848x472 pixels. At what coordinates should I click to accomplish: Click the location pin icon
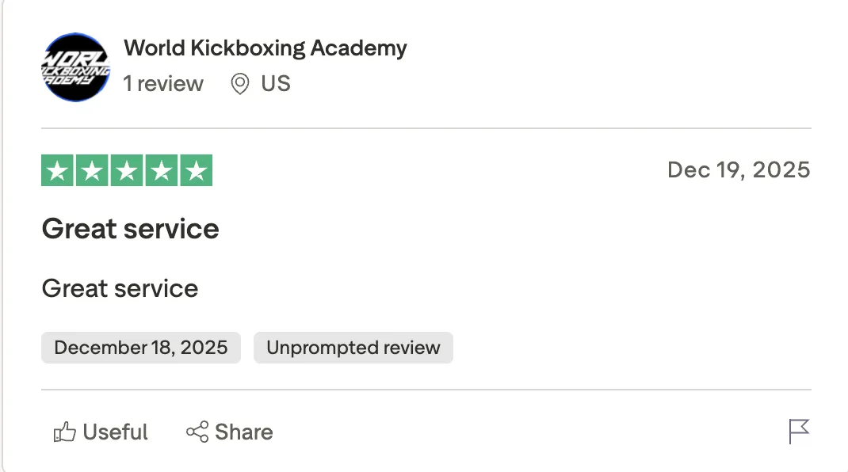[x=239, y=84]
